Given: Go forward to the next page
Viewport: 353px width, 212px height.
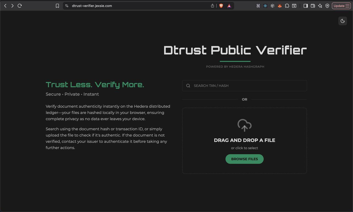Looking at the screenshot, I should (x=12, y=6).
